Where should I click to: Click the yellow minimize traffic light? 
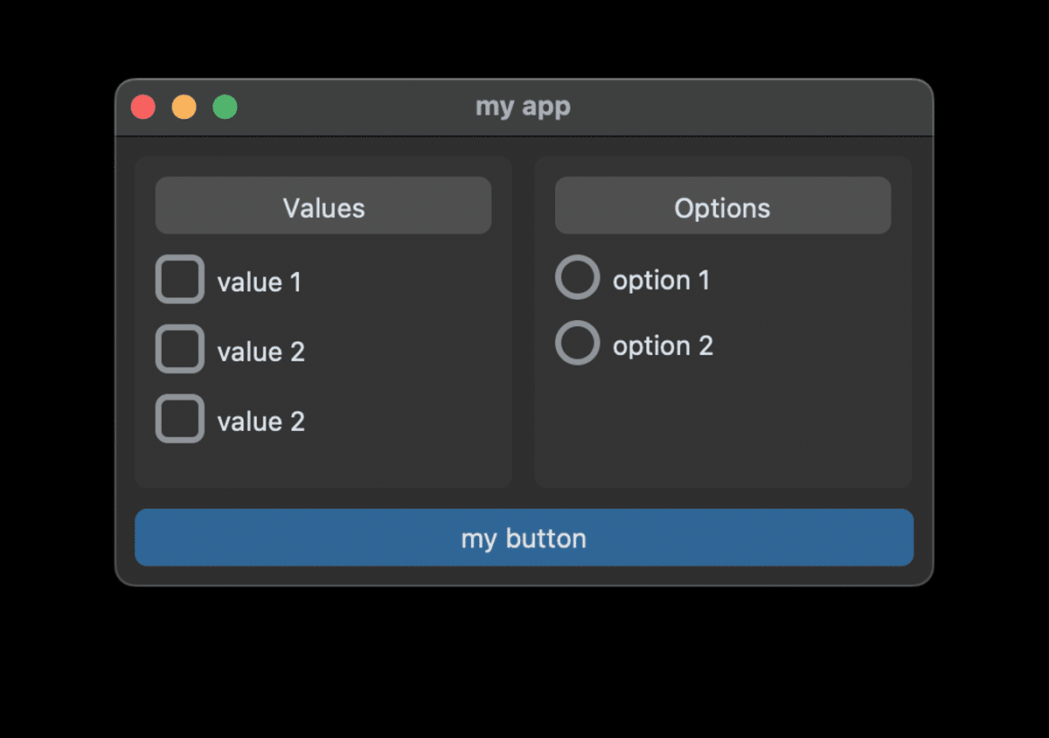(x=184, y=107)
